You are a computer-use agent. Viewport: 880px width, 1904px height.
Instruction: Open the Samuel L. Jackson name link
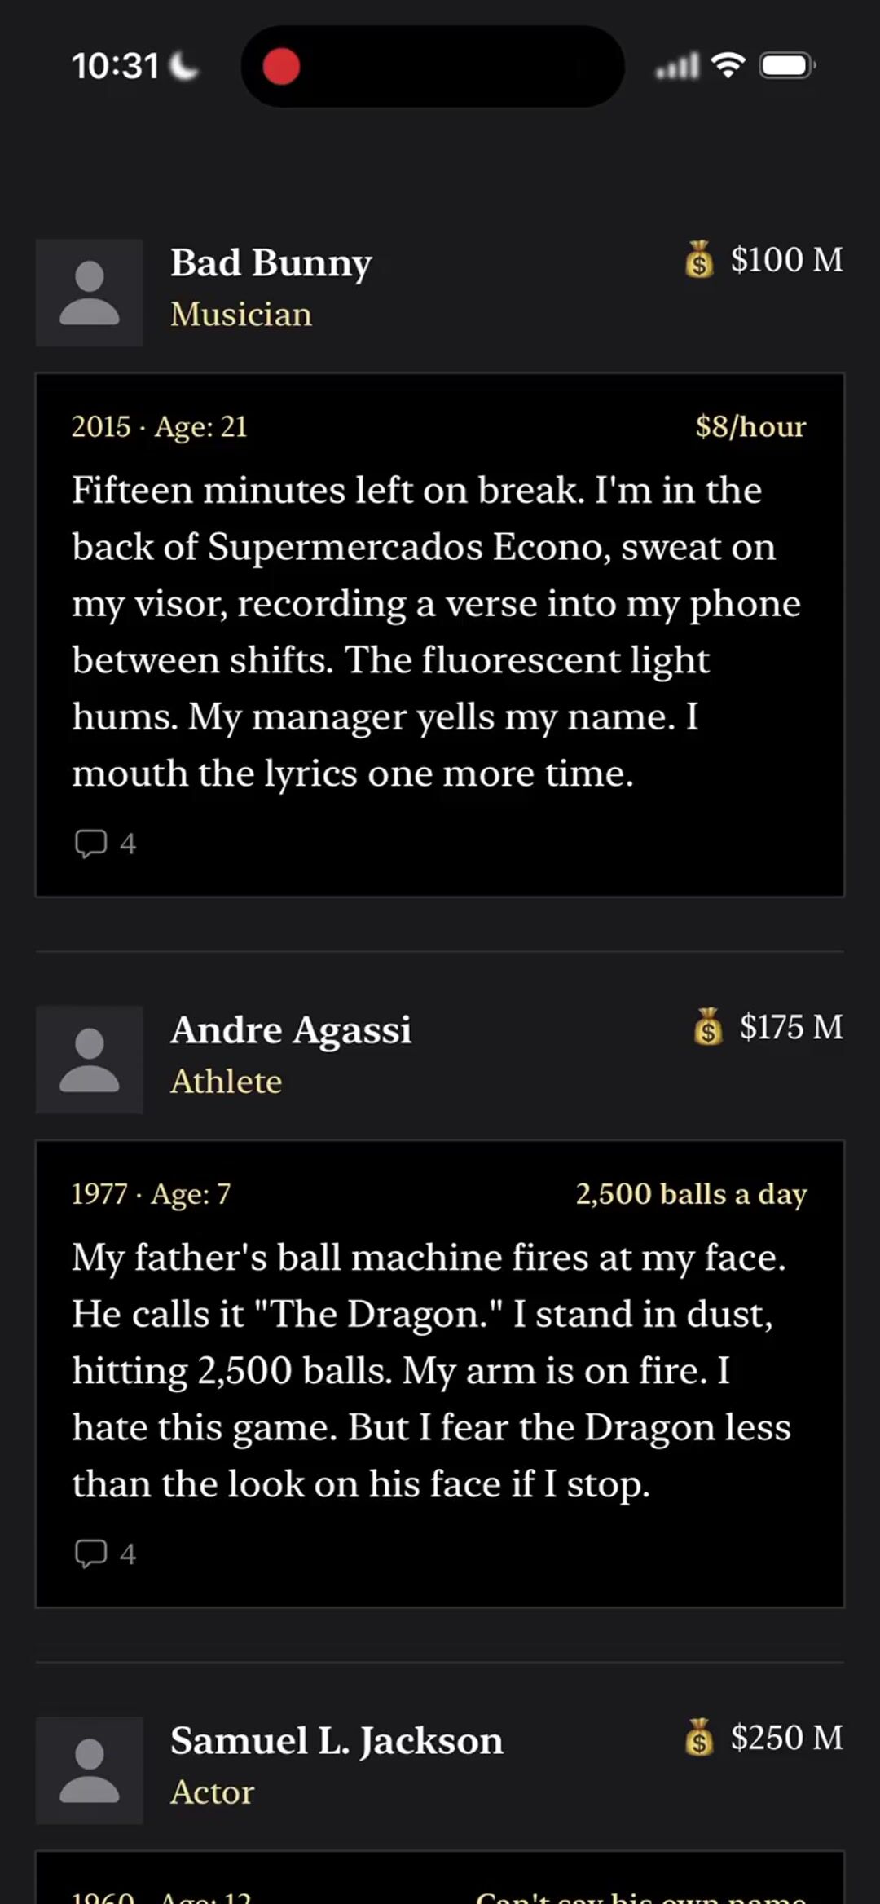(337, 1741)
